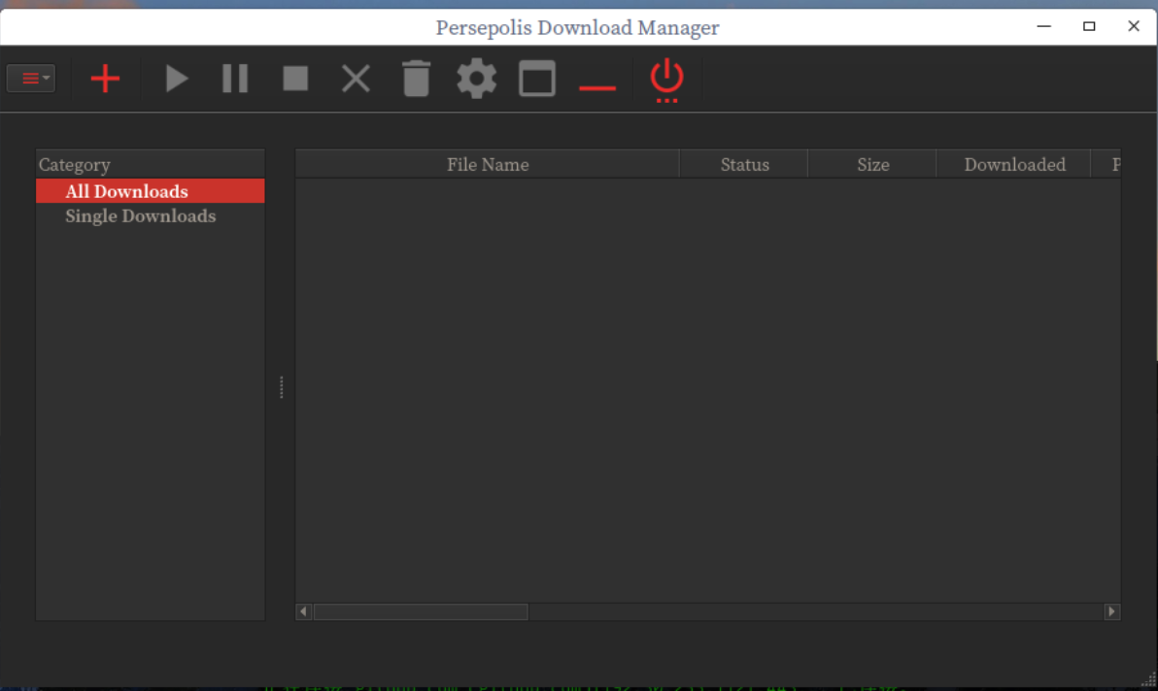Click the window icon in the toolbar

[537, 79]
